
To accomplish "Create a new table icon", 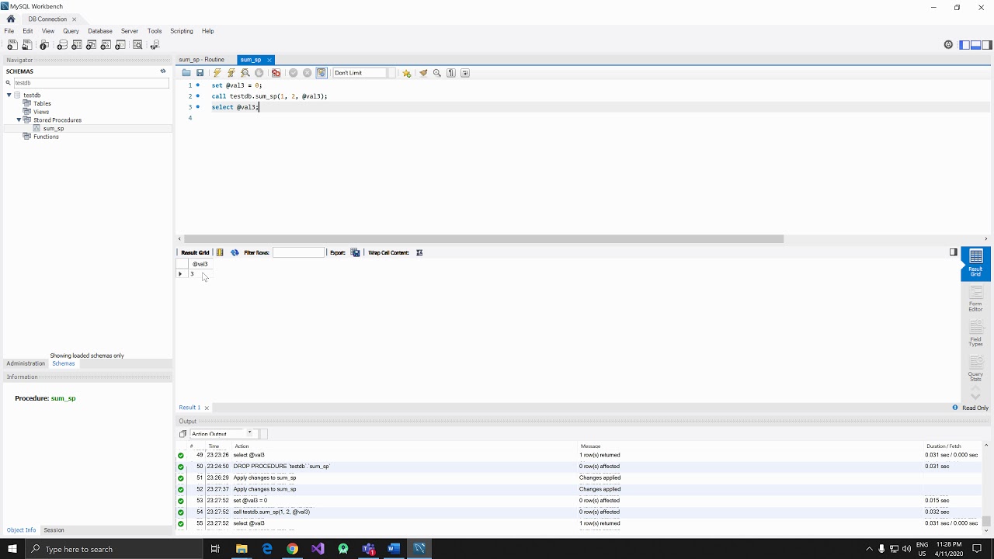I will tap(77, 45).
